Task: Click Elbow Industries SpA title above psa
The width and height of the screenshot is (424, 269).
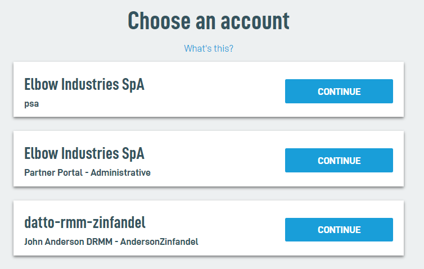Action: point(84,84)
